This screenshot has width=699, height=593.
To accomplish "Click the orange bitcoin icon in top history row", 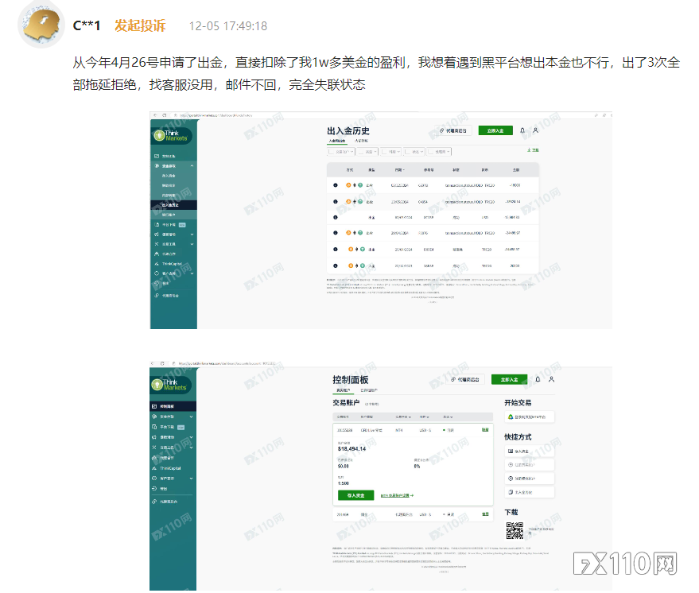I will tap(348, 185).
